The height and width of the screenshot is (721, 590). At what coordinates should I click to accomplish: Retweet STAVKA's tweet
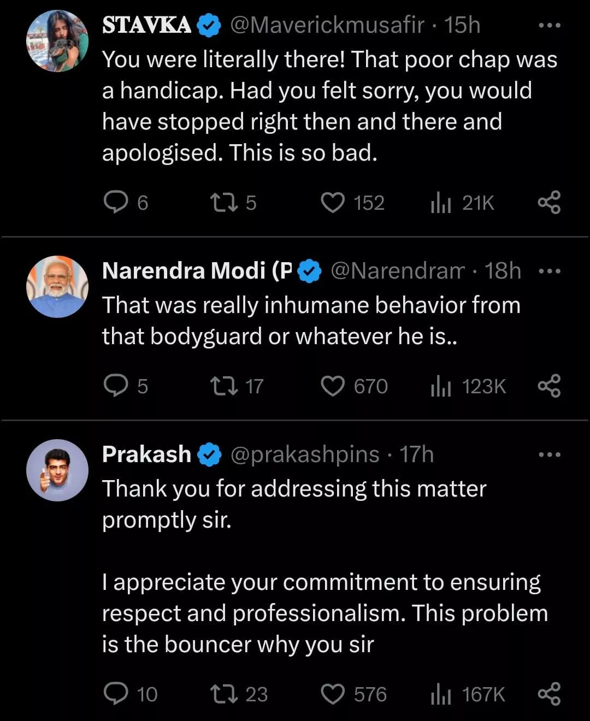pyautogui.click(x=224, y=203)
